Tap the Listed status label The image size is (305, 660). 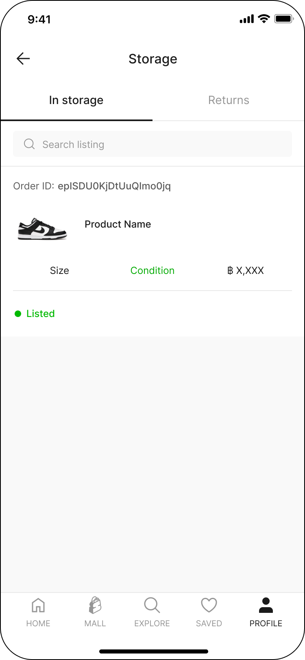(x=41, y=314)
